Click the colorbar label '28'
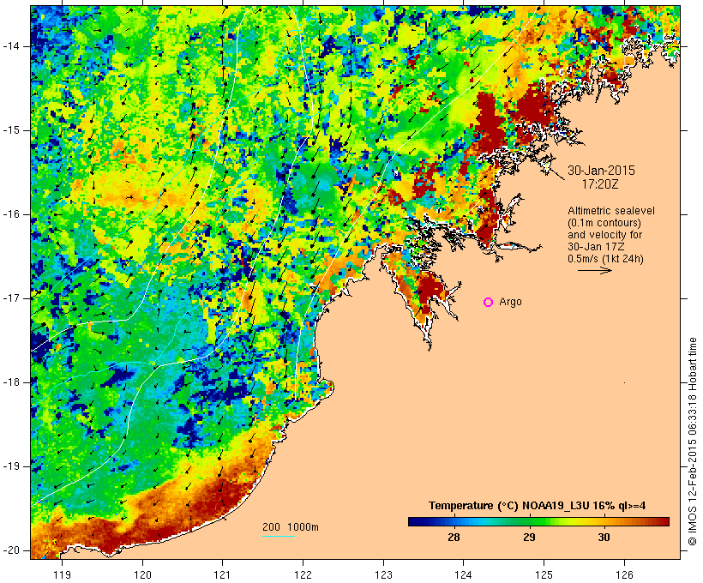 click(454, 538)
